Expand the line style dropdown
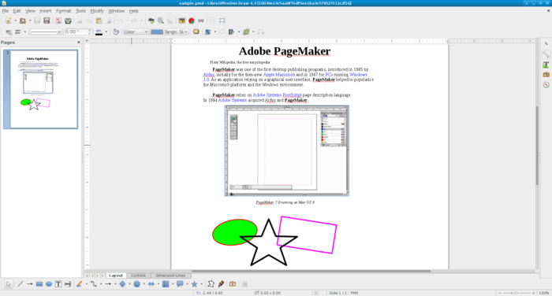 coord(46,31)
